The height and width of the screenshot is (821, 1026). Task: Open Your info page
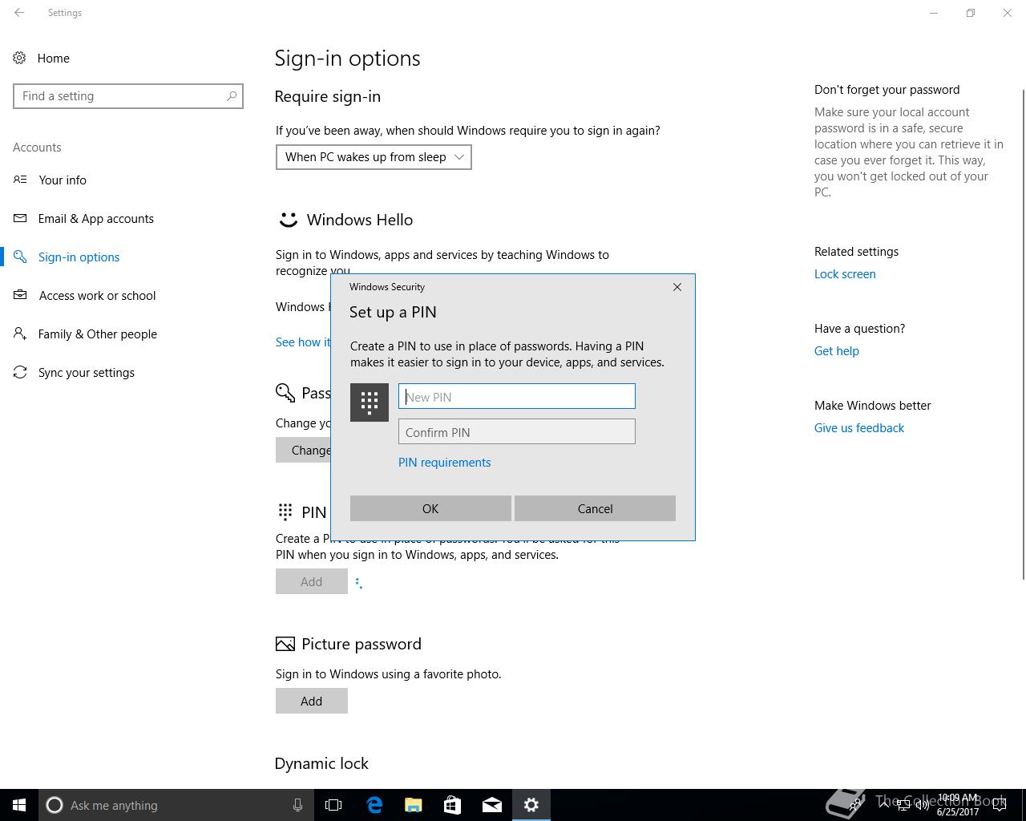pos(63,180)
